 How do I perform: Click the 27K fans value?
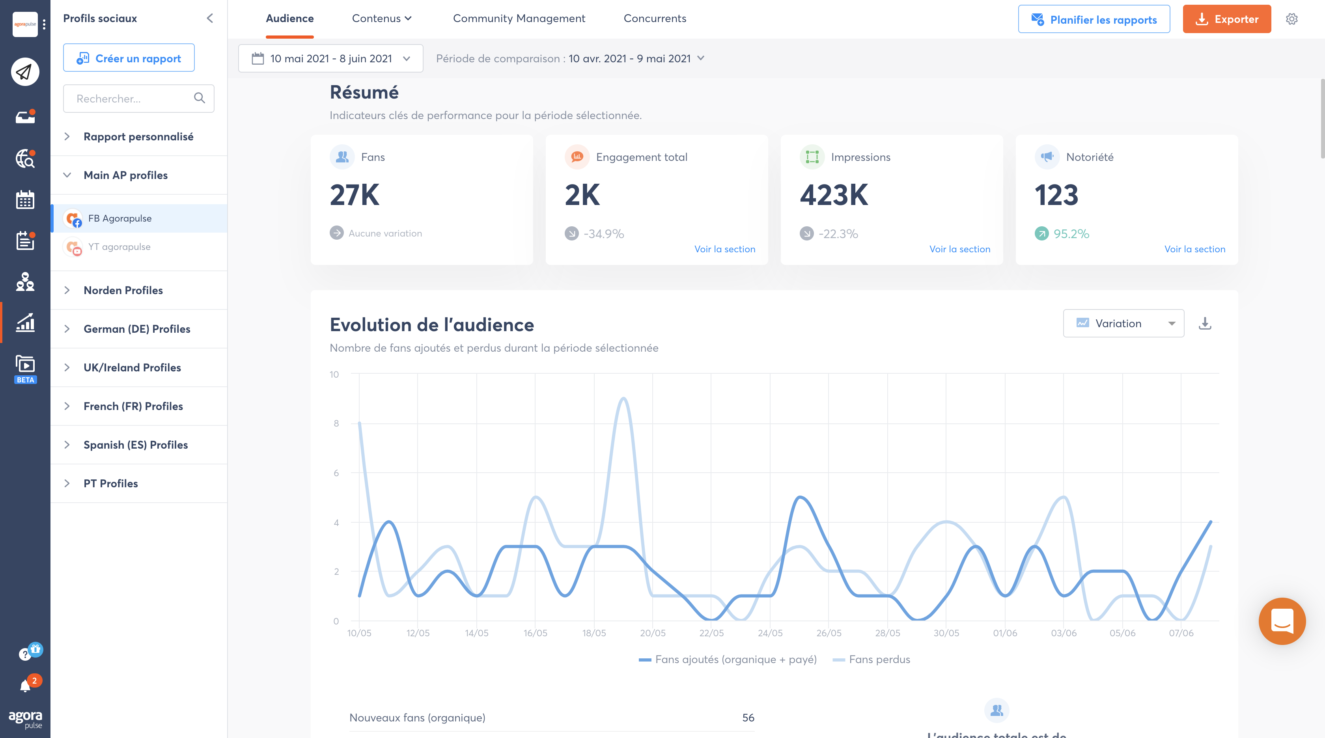355,195
